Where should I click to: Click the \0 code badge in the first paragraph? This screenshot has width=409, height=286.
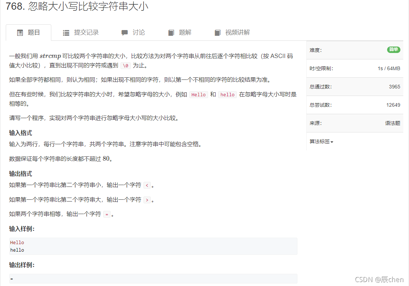pyautogui.click(x=125, y=66)
